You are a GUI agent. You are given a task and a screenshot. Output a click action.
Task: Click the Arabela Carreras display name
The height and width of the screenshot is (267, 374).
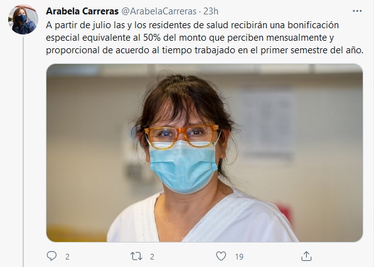(82, 11)
